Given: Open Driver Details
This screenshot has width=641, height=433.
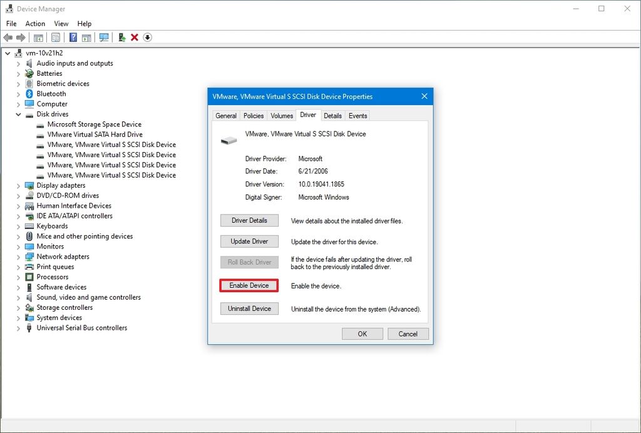Looking at the screenshot, I should pyautogui.click(x=249, y=220).
